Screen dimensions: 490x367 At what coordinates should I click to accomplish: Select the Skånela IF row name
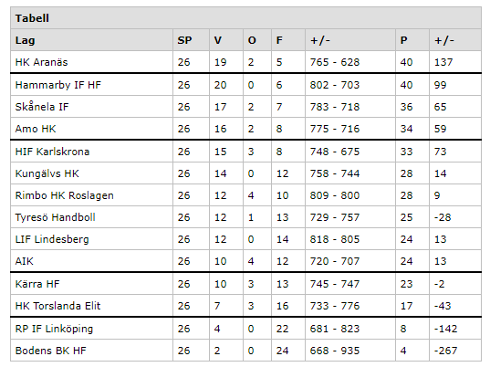coord(42,106)
